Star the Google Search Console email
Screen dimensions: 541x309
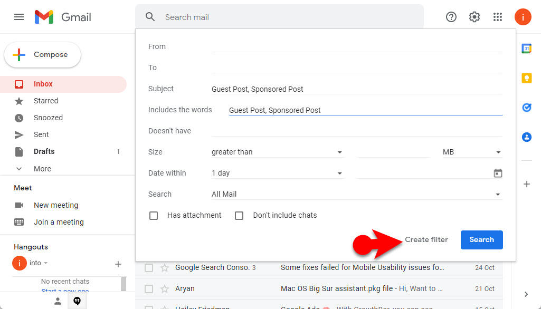point(165,268)
